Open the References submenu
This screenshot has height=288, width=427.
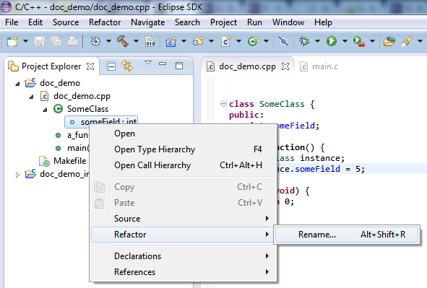point(184,272)
